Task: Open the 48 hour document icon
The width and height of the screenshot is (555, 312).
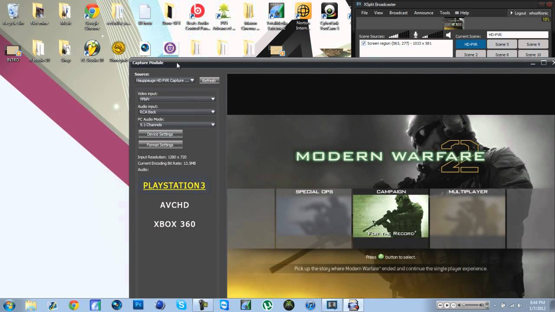Action: [145, 14]
